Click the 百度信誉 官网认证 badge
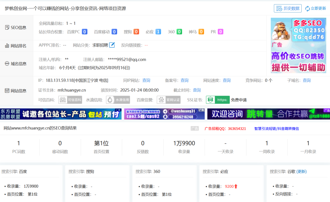 point(169,100)
